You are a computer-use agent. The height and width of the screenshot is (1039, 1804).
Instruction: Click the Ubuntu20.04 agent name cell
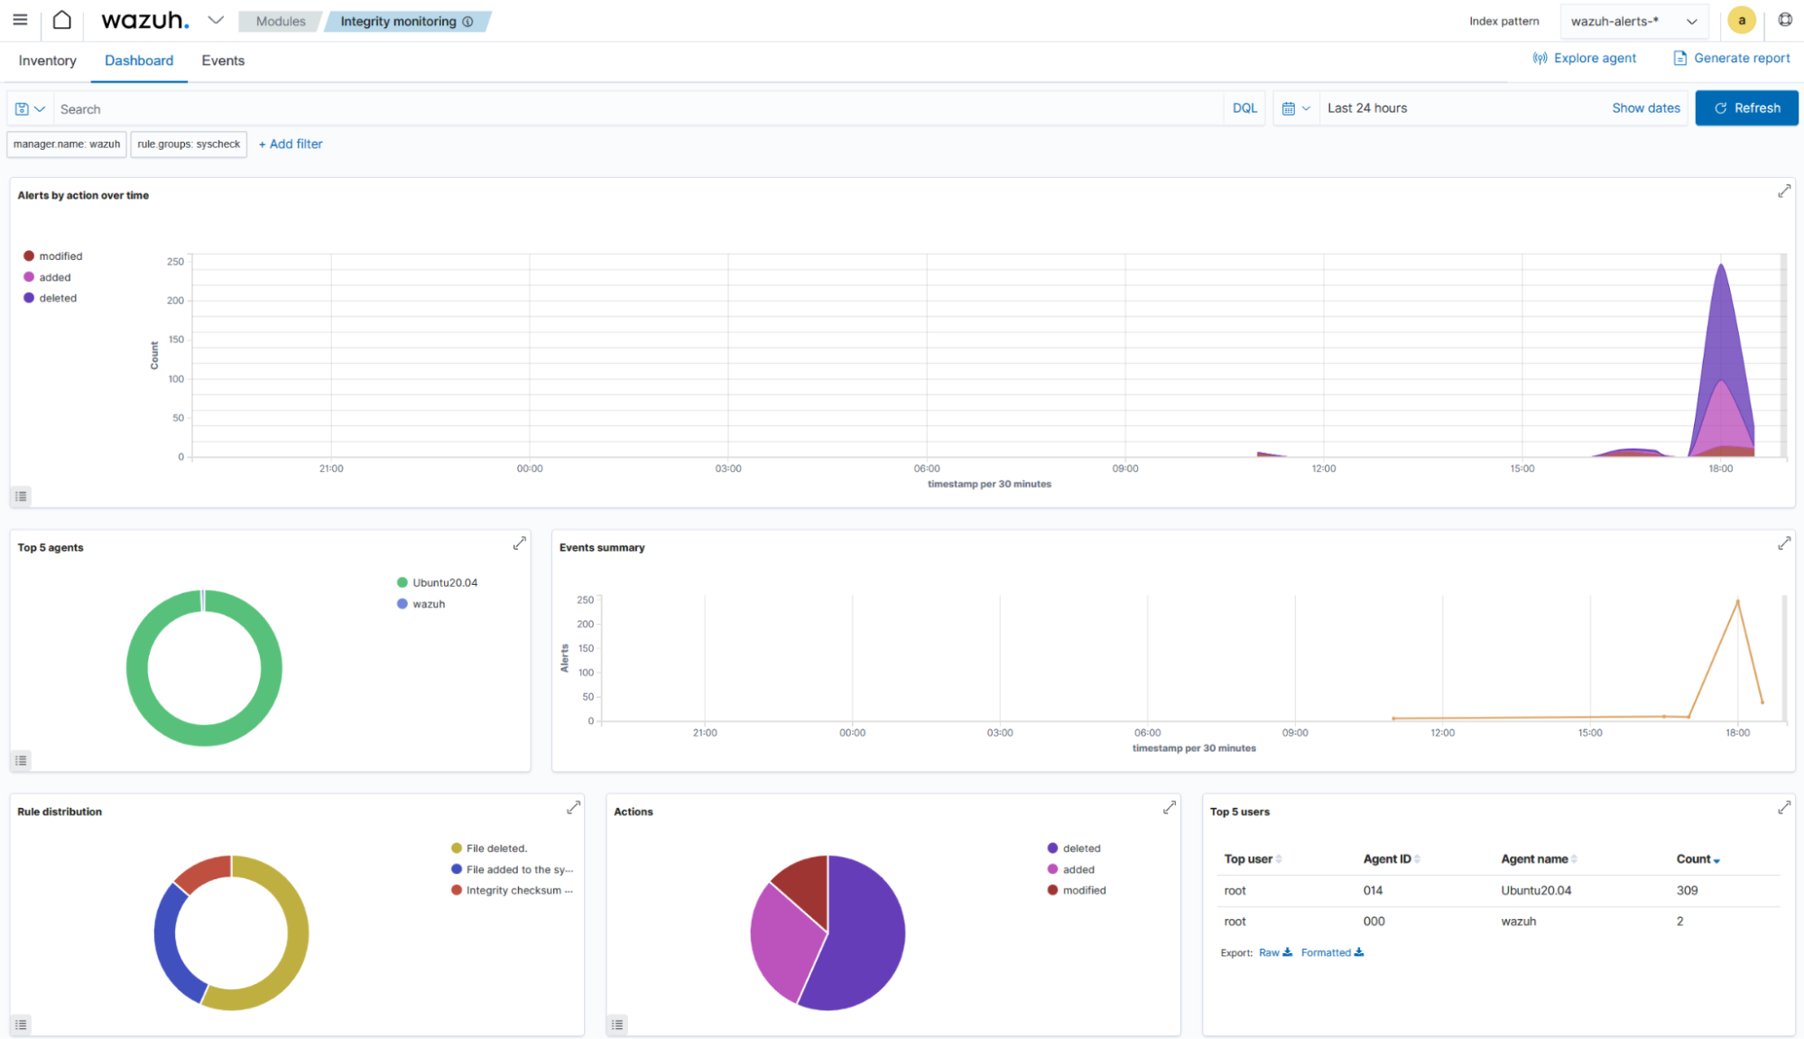[1536, 891]
